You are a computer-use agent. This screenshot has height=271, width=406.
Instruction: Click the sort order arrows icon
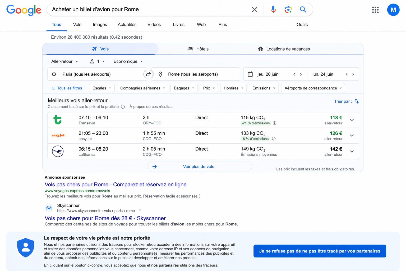coord(357,101)
